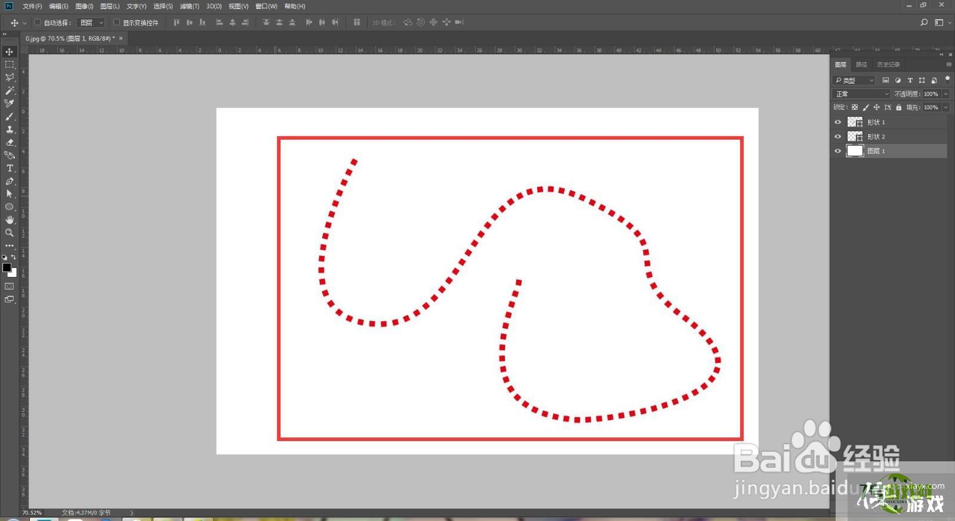This screenshot has width=955, height=521.
Task: Filter layers by adjustment layers icon
Action: 898,80
